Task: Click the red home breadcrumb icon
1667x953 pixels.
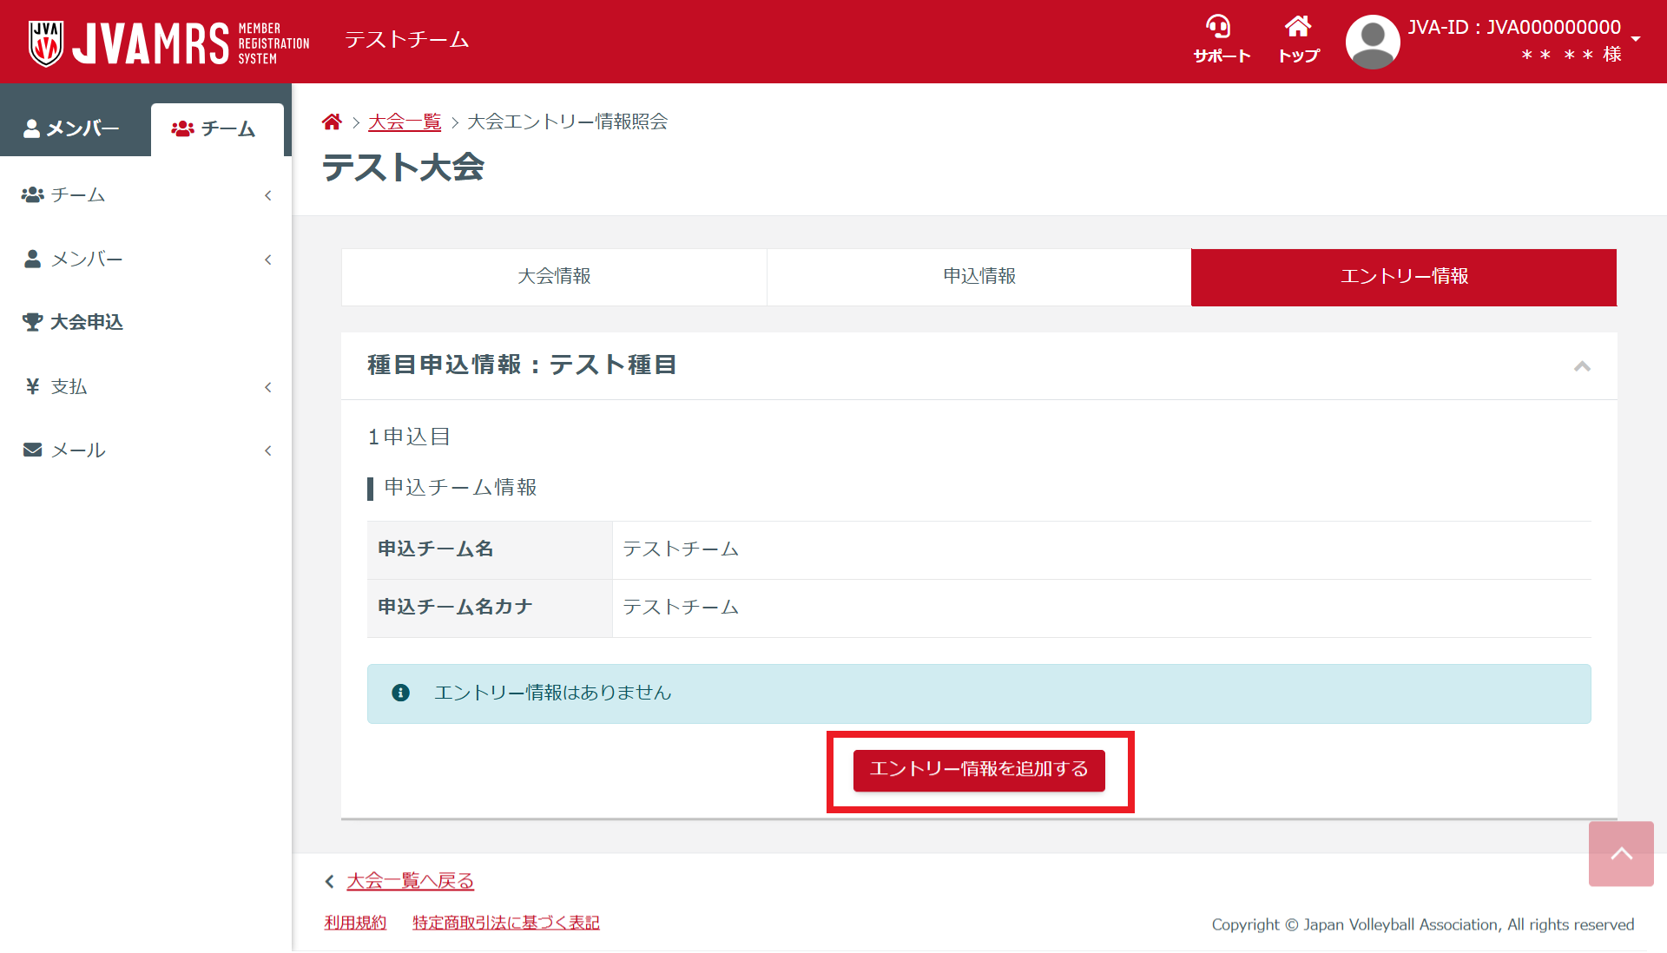Action: [332, 122]
